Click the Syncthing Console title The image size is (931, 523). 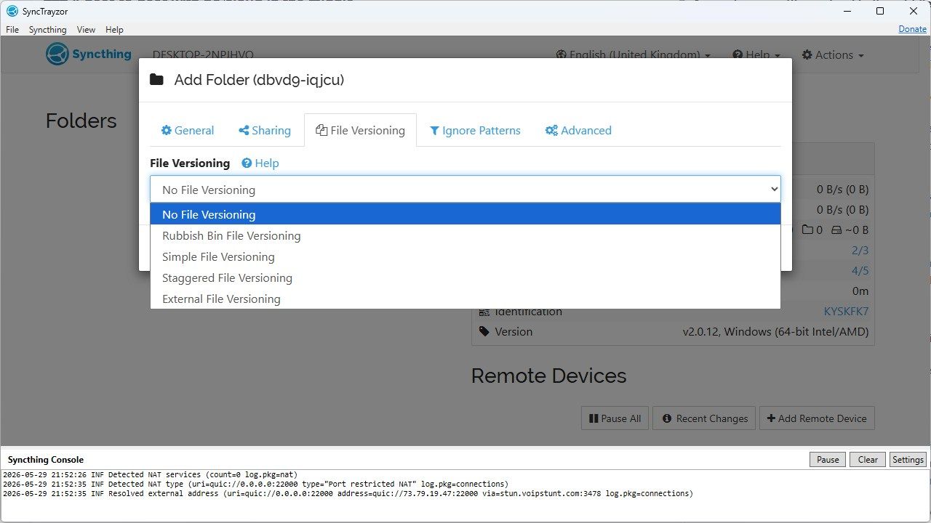point(46,460)
